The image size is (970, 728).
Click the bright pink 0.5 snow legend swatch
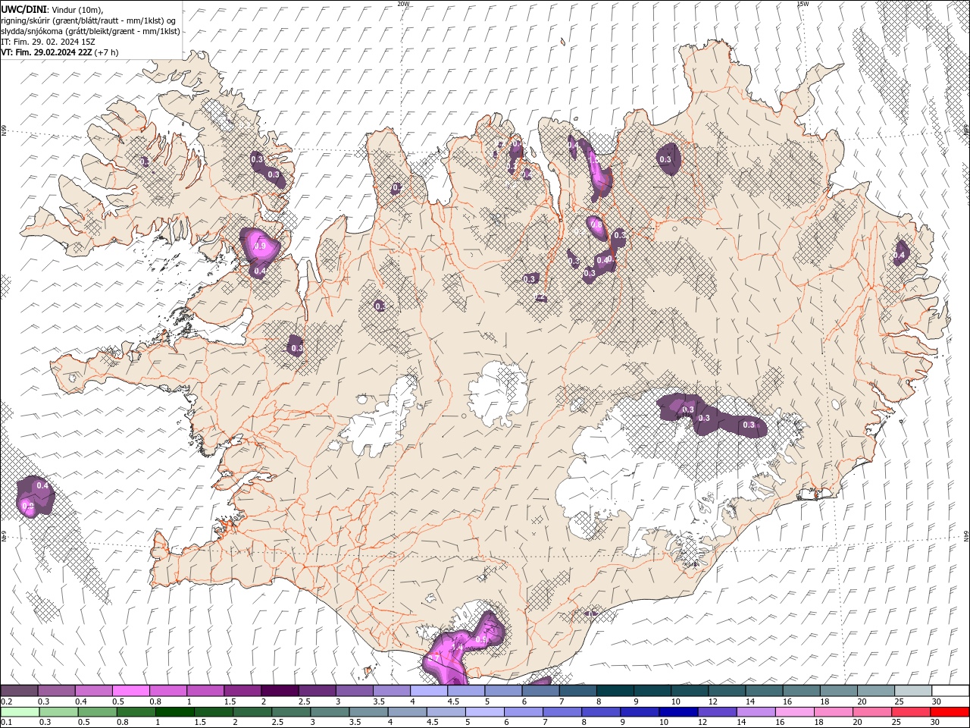(130, 691)
